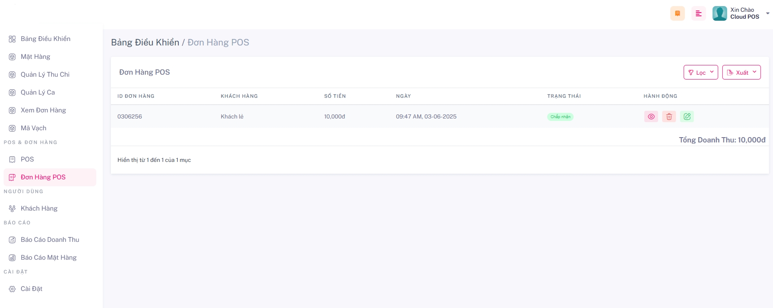Click the eye icon to view order 0306256

pyautogui.click(x=651, y=116)
